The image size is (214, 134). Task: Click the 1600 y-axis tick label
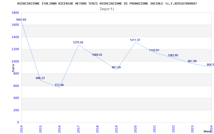(15, 25)
